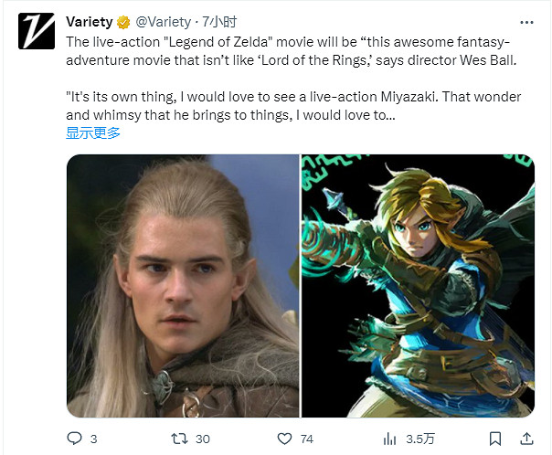Click the gold verified badge beside Variety
Viewport: 552px width, 455px height.
121,22
